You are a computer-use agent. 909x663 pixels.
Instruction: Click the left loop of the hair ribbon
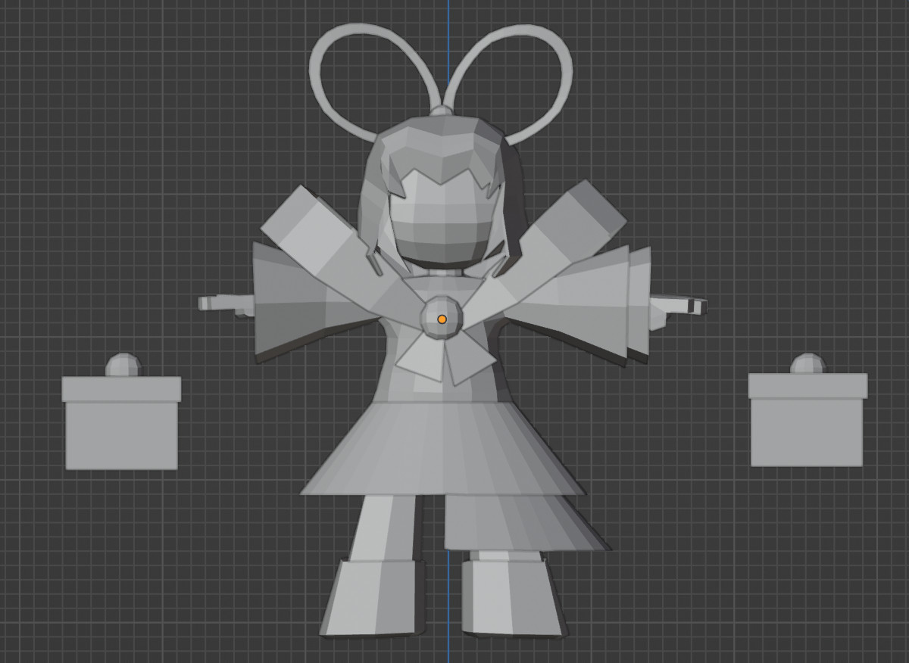click(373, 82)
